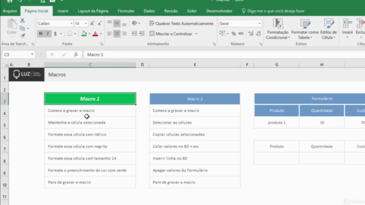Select cell 'Formate essa célula com itálico'
Viewport: 365px width, 205px height.
click(x=90, y=134)
